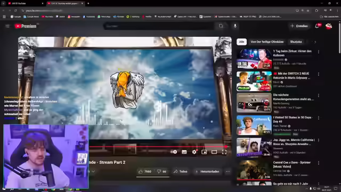Open a new browser tab
The image size is (341, 192).
tap(88, 4)
